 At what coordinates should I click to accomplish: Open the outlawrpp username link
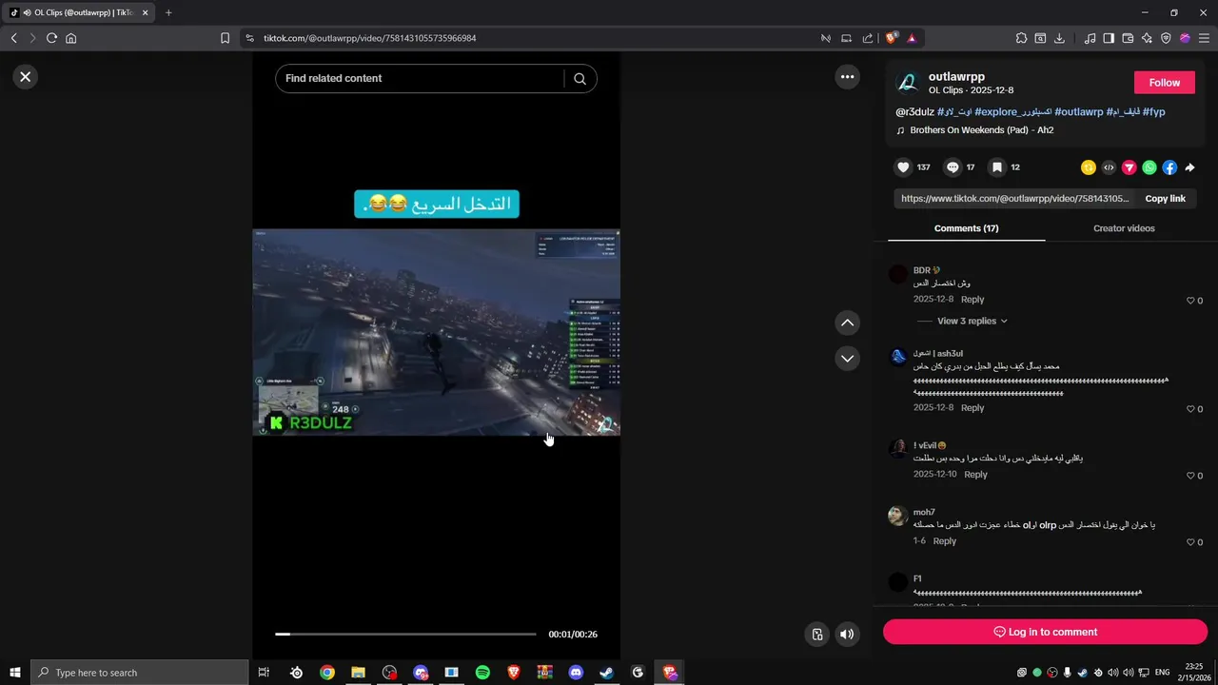956,76
